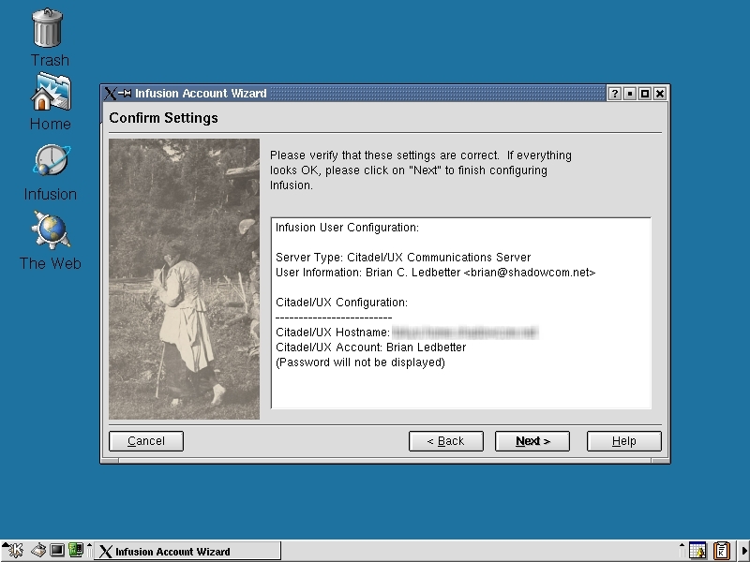Click the panel handle left of the taskbar entry
750x562 pixels.
coord(89,551)
